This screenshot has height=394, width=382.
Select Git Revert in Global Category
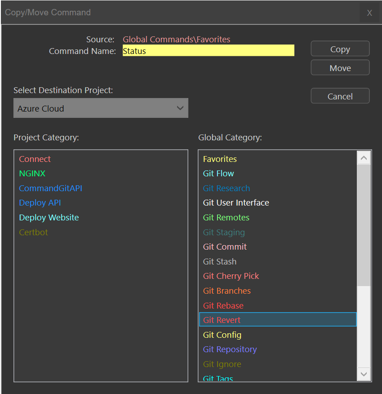222,320
